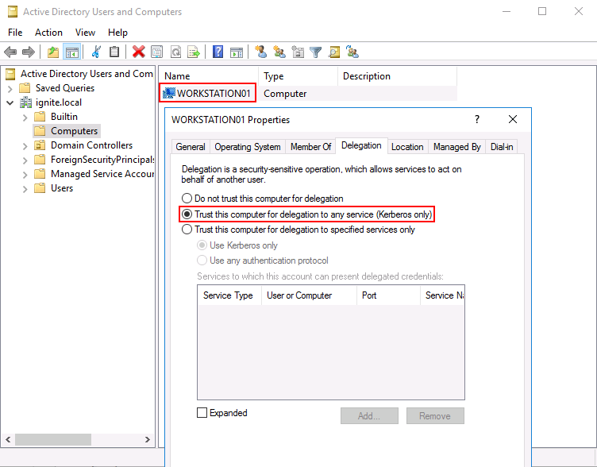Viewport: 597px width, 467px height.
Task: Expand the ForeignSecurityPrincipals node
Action: [x=25, y=160]
